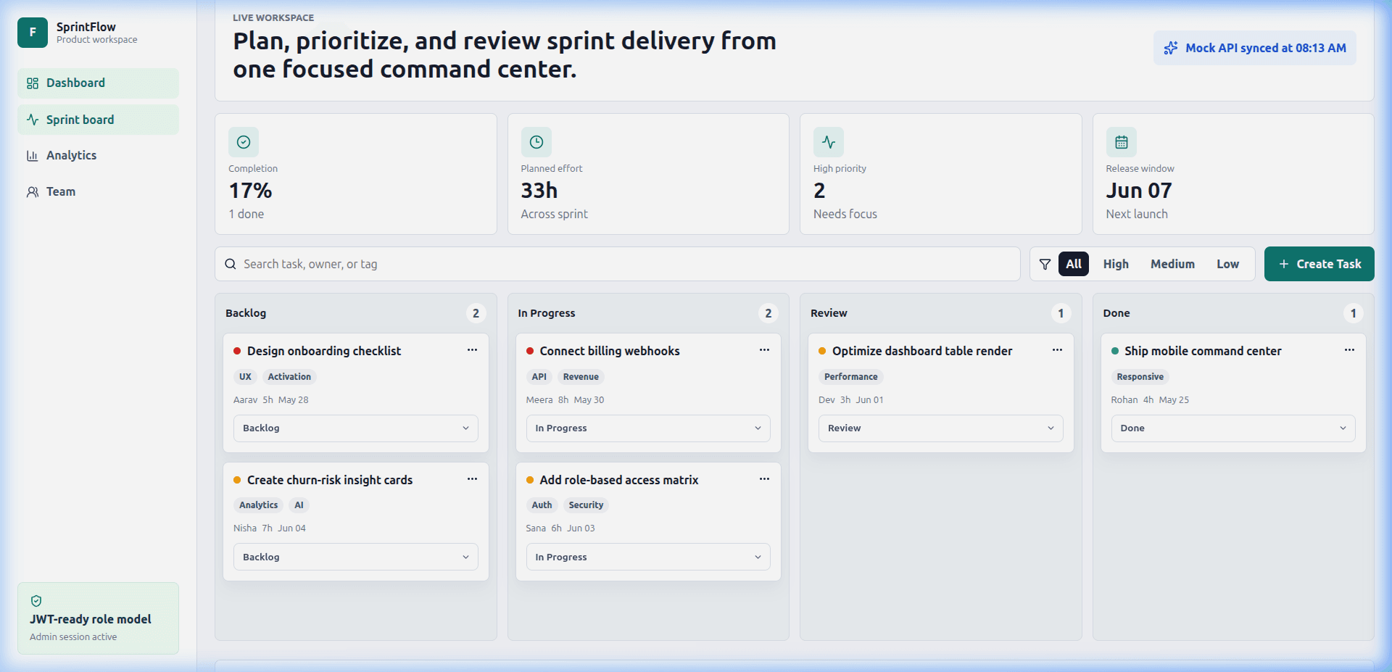Image resolution: width=1392 pixels, height=672 pixels.
Task: Open more options for Connect billing webhooks
Action: click(x=764, y=350)
